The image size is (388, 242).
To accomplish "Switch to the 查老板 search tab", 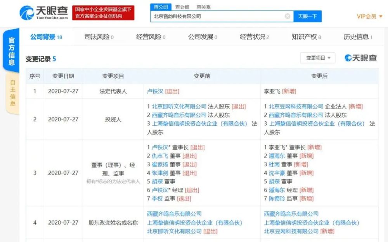I will 182,7.
